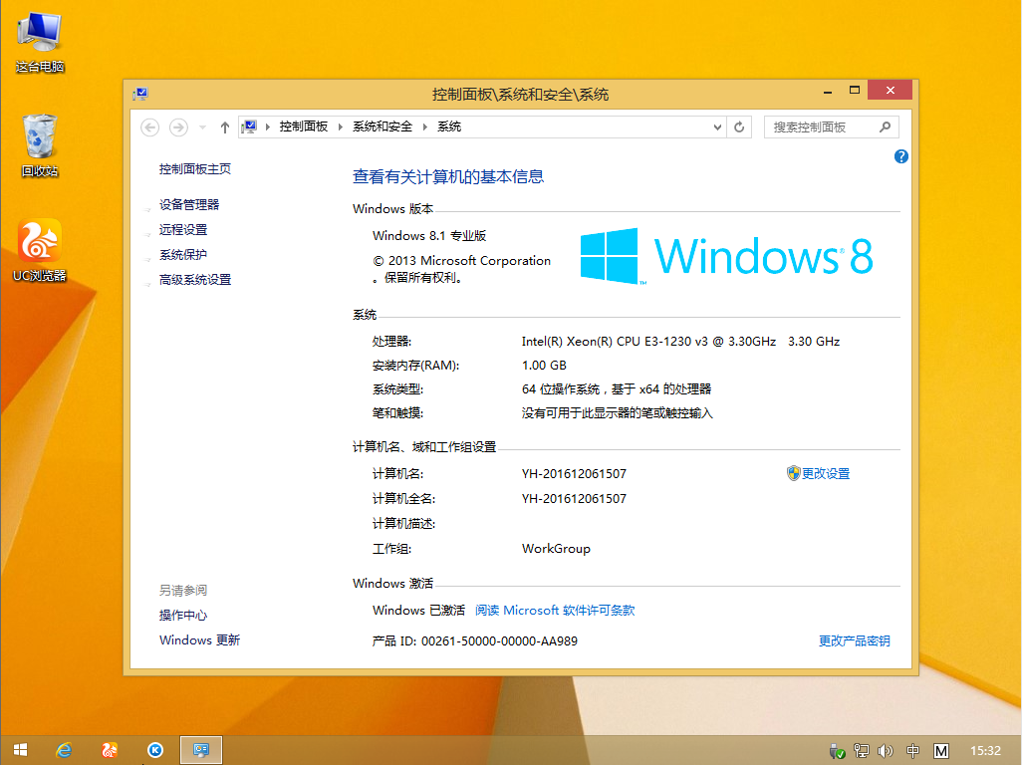This screenshot has width=1022, height=765.
Task: Open the address bar history dropdown
Action: point(717,127)
